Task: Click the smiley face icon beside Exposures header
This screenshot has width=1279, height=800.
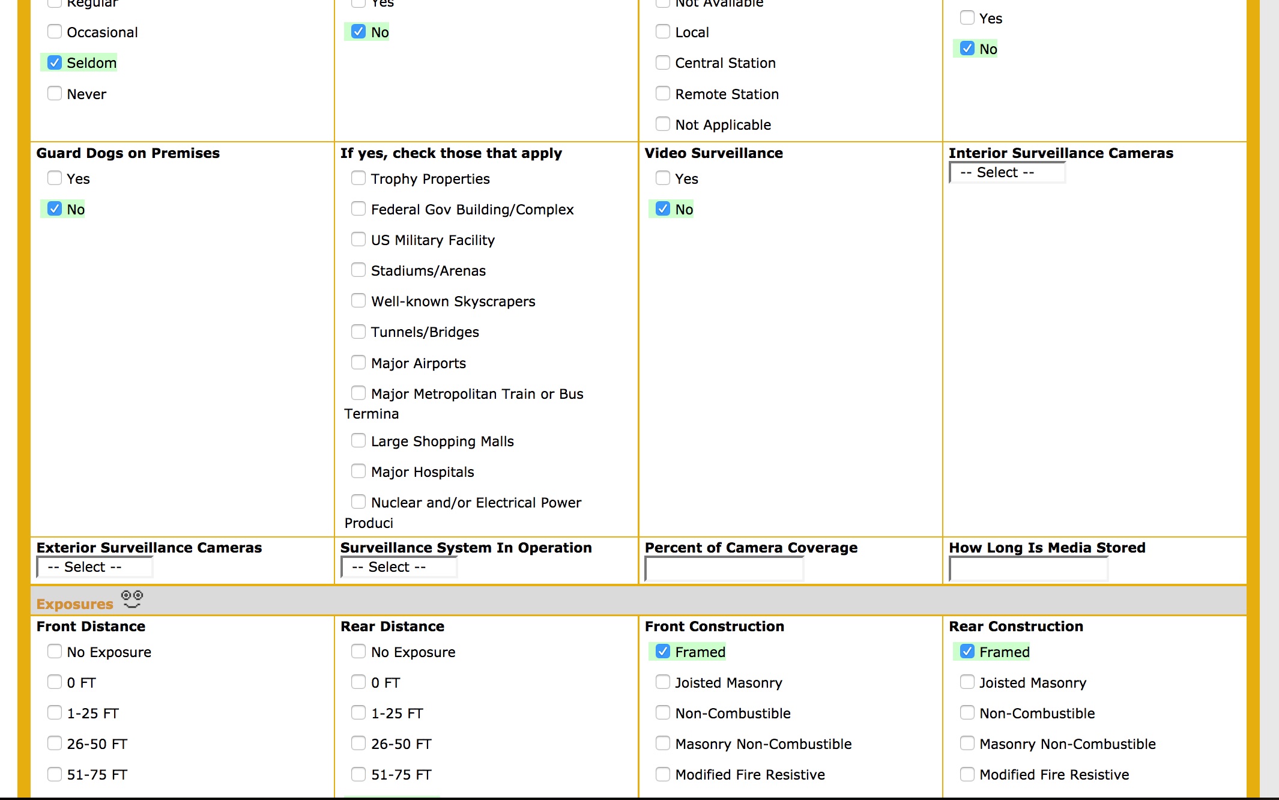Action: point(130,599)
